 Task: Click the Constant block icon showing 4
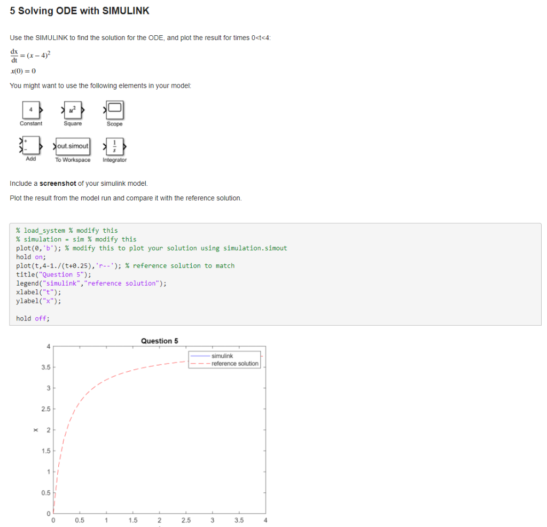pyautogui.click(x=32, y=110)
